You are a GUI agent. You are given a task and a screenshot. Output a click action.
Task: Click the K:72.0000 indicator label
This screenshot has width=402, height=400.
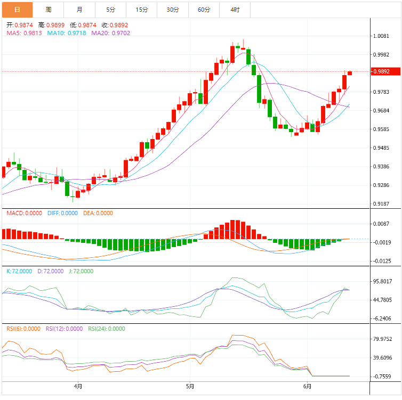click(19, 271)
